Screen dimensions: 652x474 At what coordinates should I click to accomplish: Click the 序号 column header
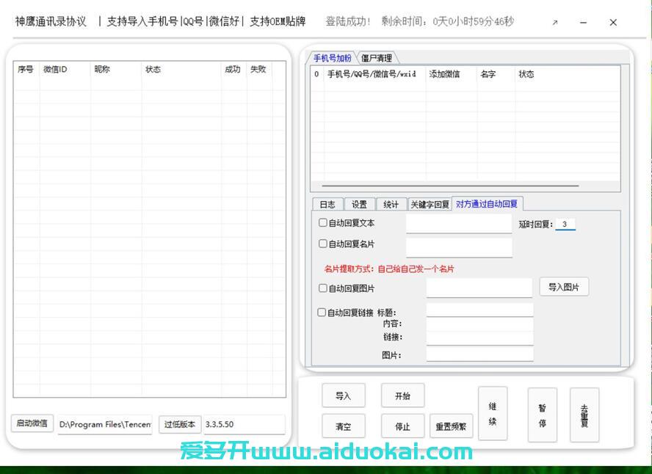point(26,70)
